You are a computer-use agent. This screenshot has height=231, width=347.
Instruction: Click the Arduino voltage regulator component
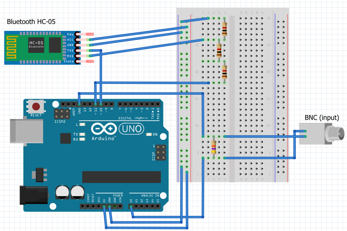click(40, 175)
